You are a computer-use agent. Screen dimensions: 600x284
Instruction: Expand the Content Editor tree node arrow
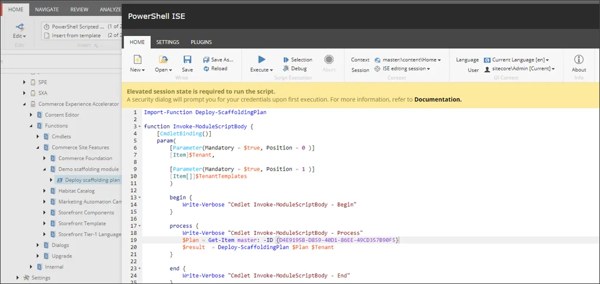point(31,115)
